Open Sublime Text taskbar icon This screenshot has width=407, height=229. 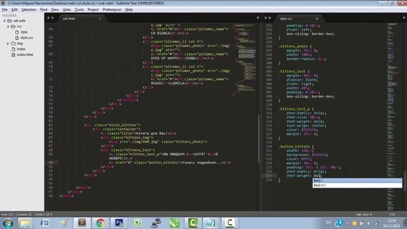pyautogui.click(x=82, y=223)
